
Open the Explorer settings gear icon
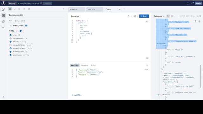click(x=29, y=9)
